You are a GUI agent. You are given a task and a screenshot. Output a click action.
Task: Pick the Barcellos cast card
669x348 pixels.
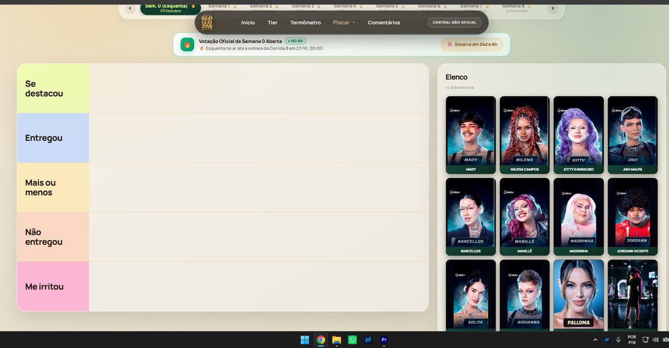[x=471, y=217]
